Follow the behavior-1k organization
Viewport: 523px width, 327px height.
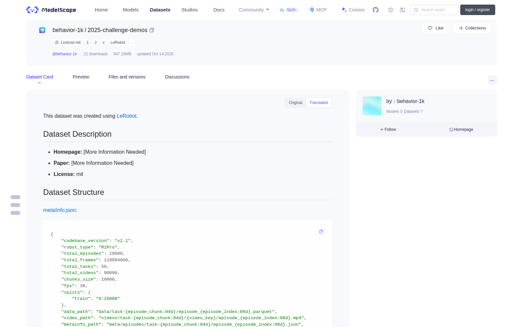tap(388, 129)
